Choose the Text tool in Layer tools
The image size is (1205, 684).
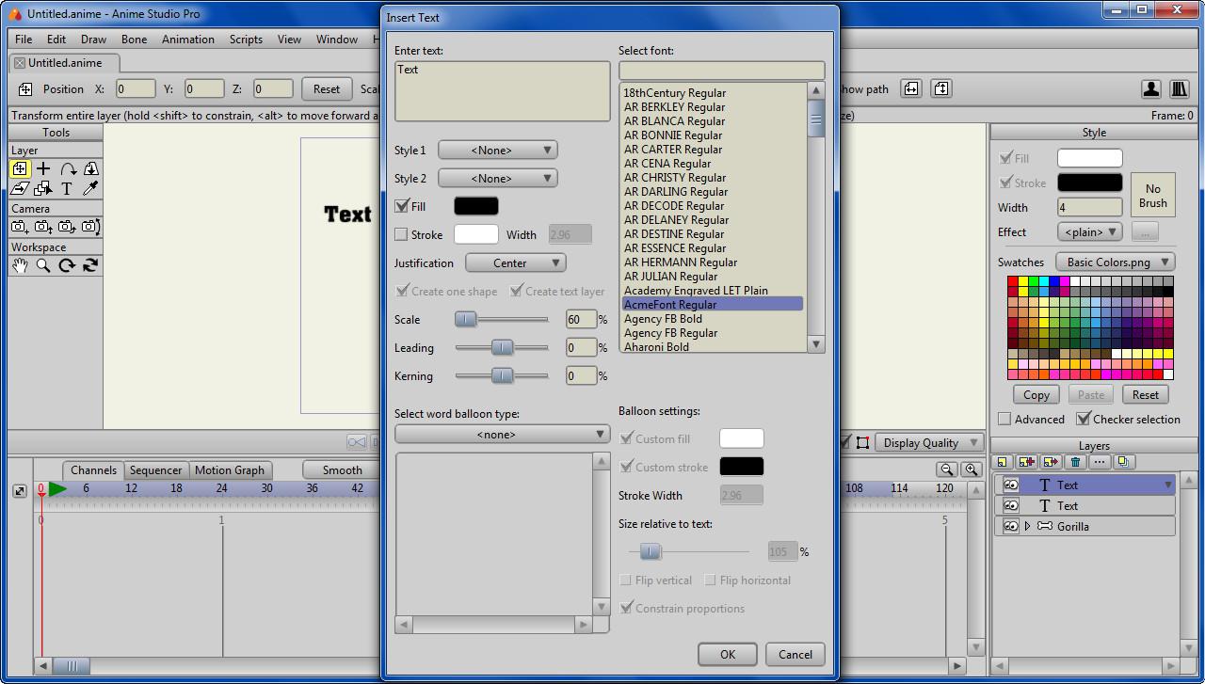[x=67, y=188]
